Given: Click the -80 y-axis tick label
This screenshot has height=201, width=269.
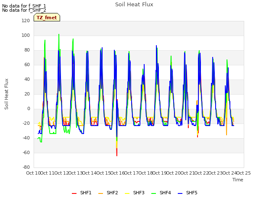Looking at the screenshot, I should [26, 167].
